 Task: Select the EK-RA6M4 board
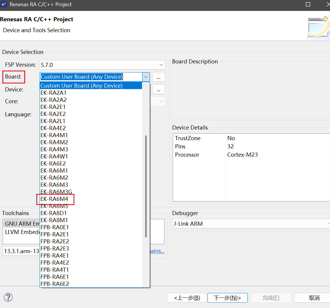pos(91,199)
